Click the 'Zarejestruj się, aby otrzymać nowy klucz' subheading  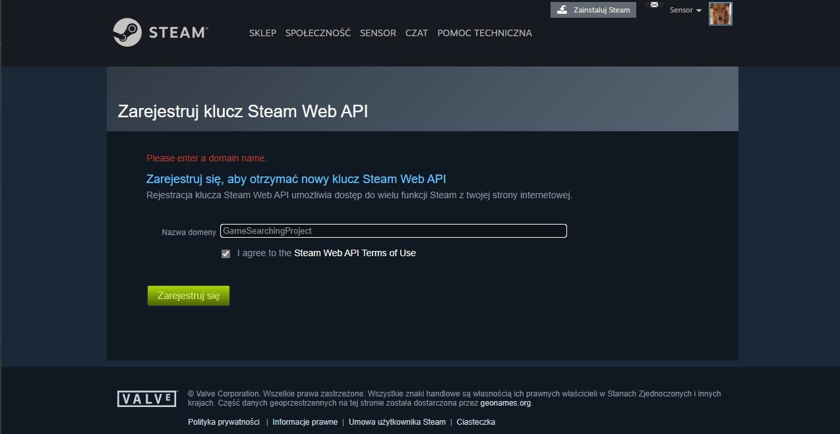(x=296, y=178)
